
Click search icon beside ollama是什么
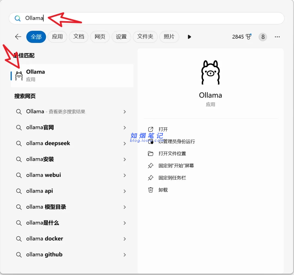coord(19,223)
